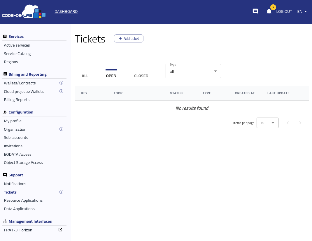Click the Services section icon
The width and height of the screenshot is (312, 241).
5,36
